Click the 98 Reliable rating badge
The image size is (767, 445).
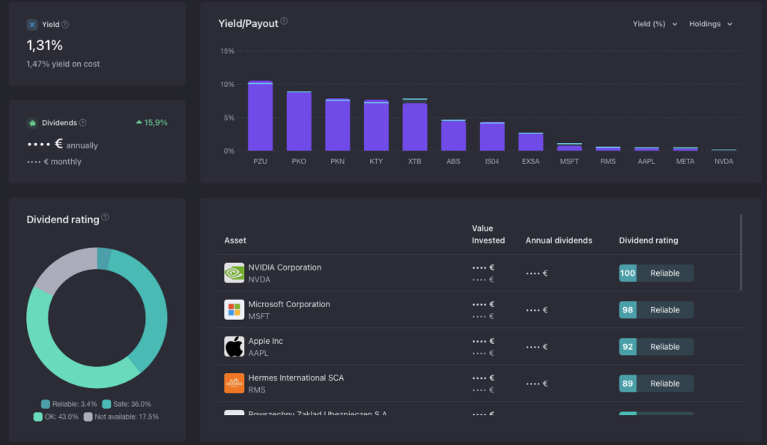pos(656,309)
